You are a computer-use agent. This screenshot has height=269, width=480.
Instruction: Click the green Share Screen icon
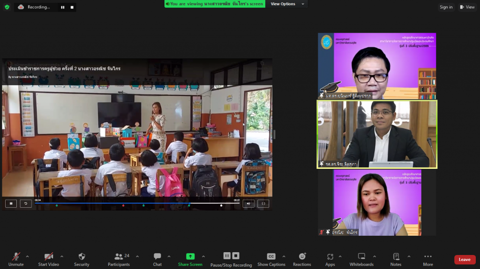tap(190, 256)
